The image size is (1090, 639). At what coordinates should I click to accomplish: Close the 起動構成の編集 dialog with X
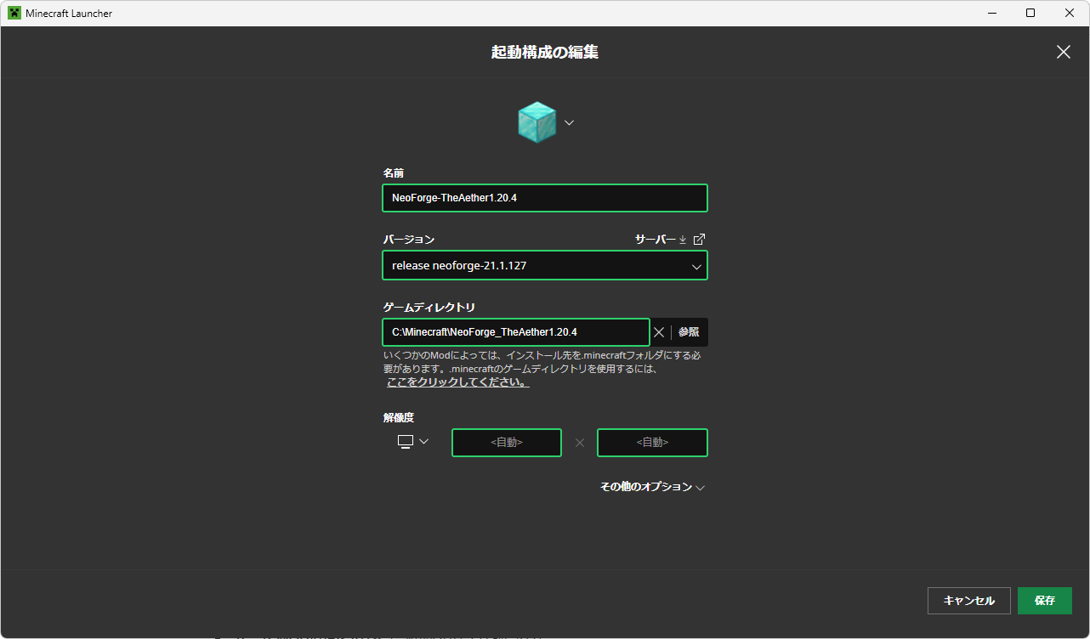pyautogui.click(x=1063, y=52)
